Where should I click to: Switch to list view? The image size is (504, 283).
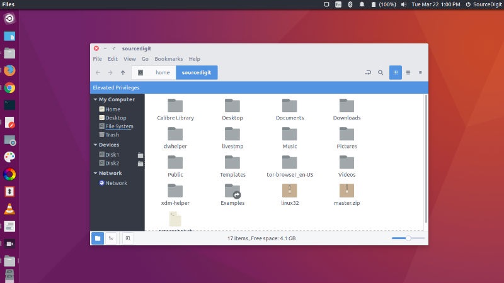[x=408, y=73]
